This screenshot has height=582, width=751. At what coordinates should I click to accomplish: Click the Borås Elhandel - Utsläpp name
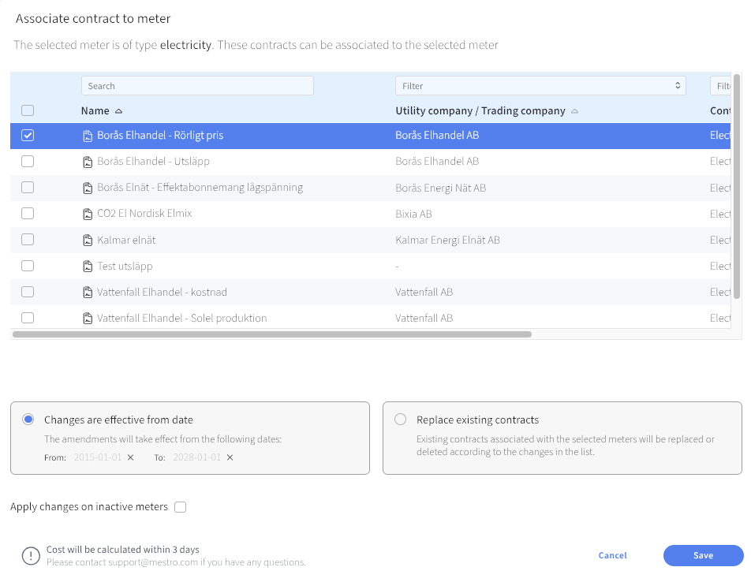pyautogui.click(x=153, y=162)
